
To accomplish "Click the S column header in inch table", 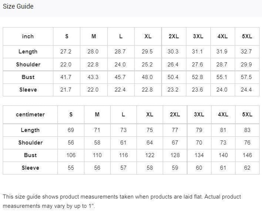I will (67, 36).
